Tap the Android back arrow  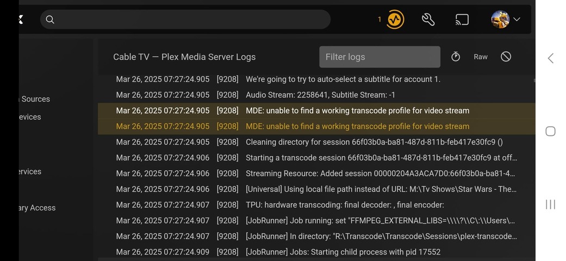pyautogui.click(x=550, y=58)
